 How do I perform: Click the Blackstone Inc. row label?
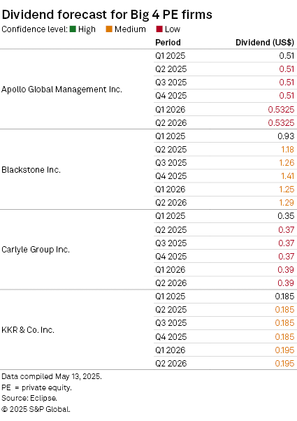coord(31,170)
